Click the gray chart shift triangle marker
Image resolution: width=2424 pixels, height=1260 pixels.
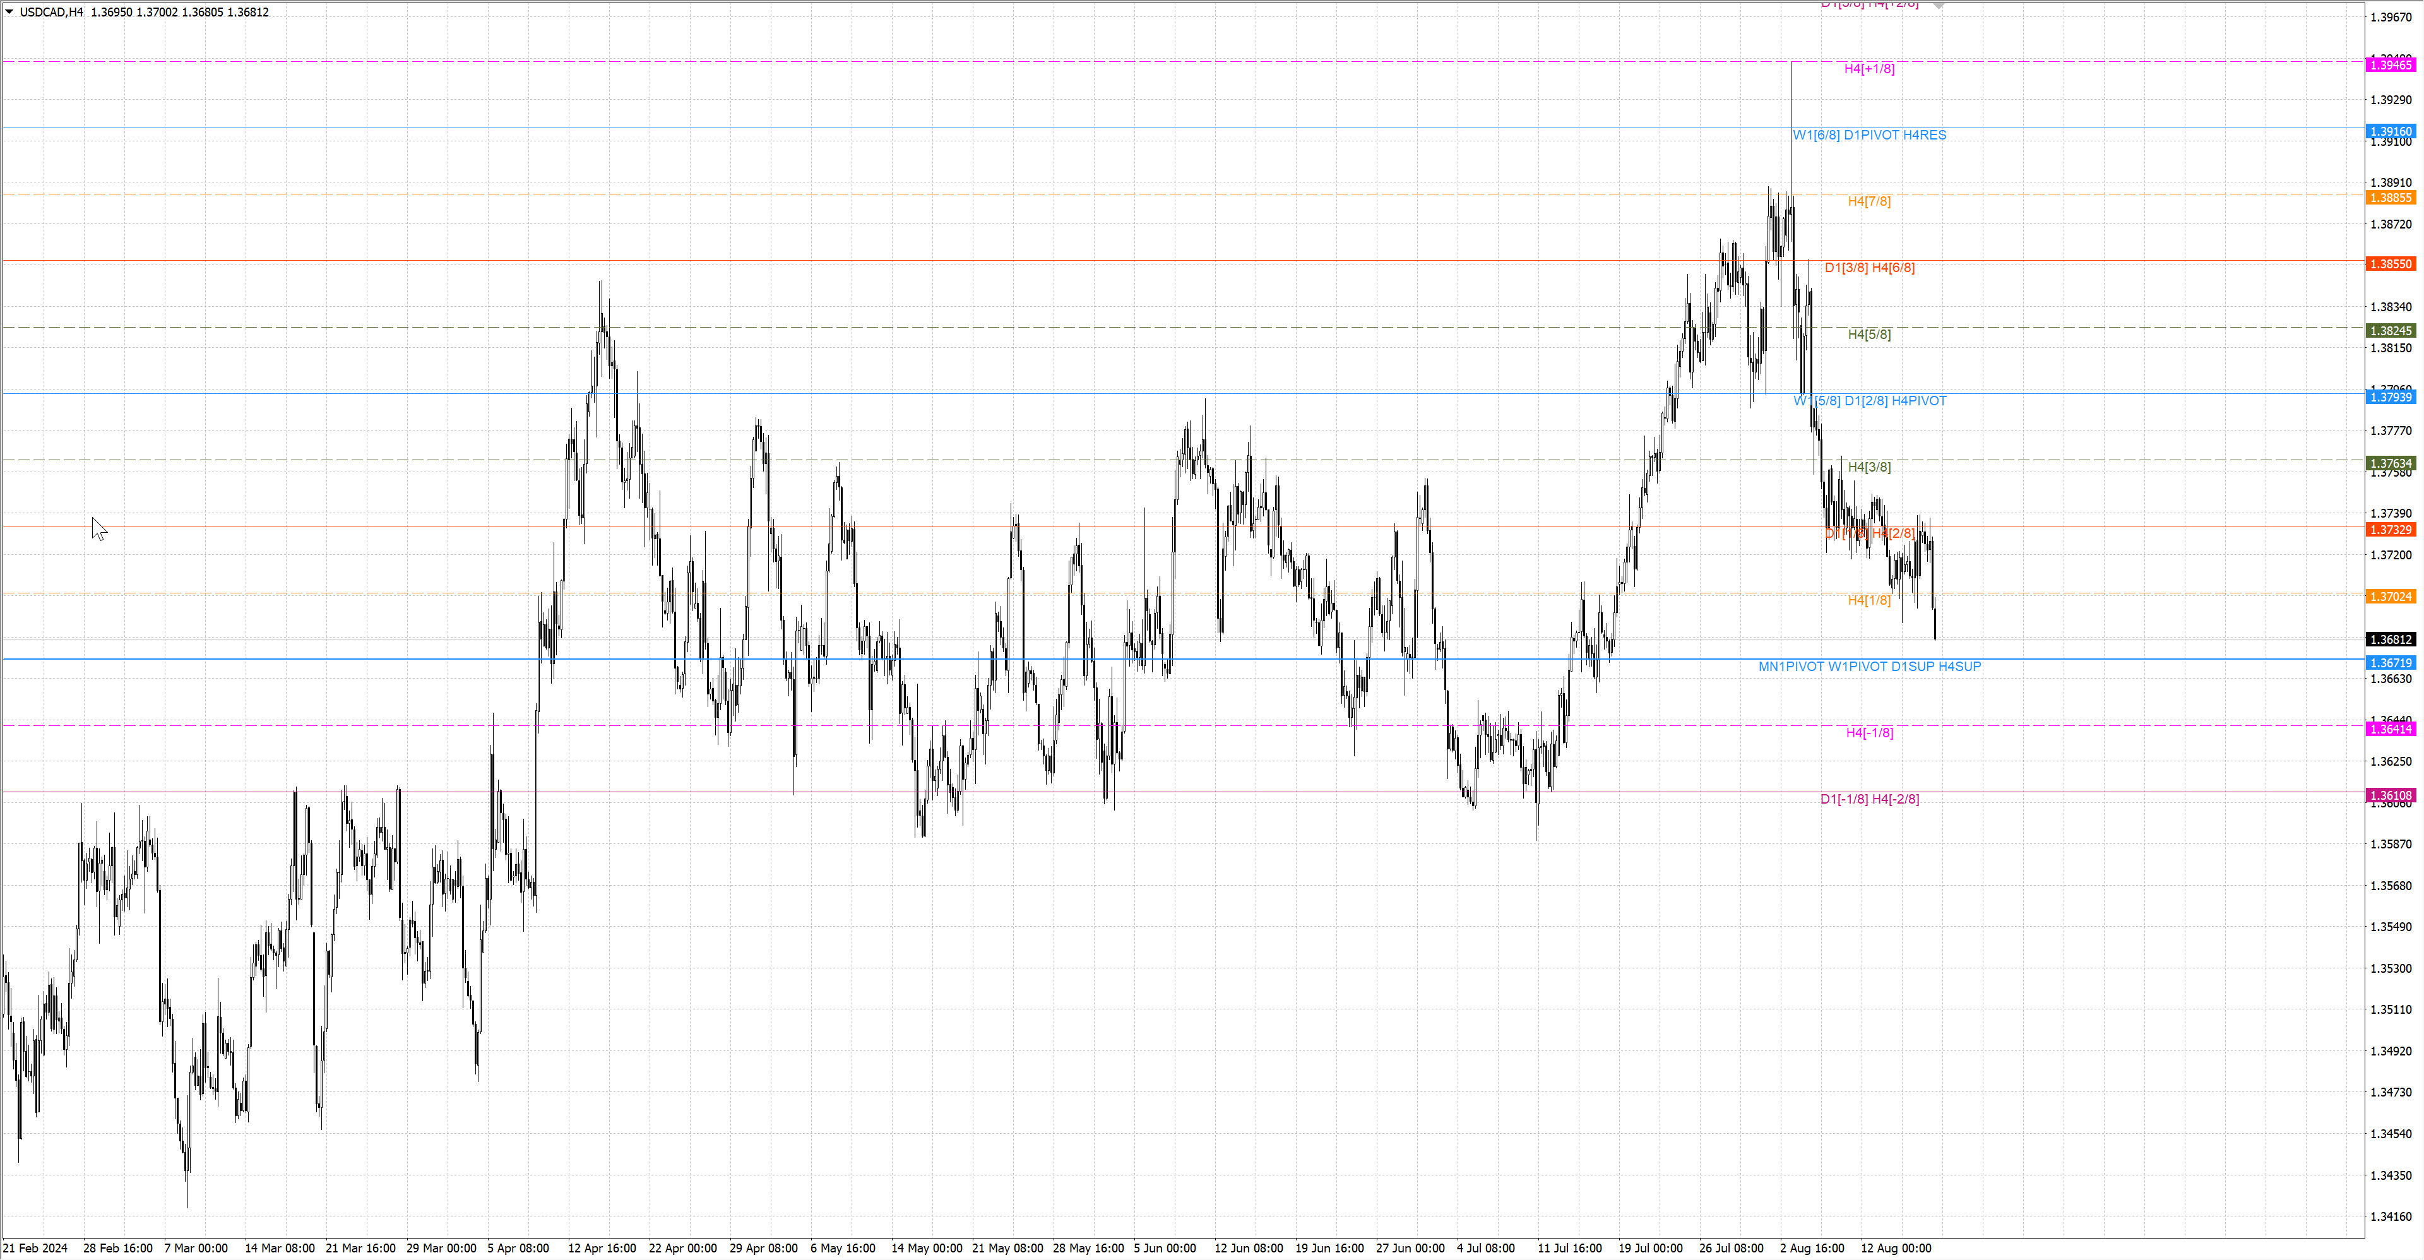tap(1939, 6)
